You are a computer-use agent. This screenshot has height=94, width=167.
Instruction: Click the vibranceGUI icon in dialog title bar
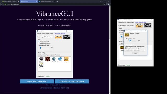pos(125,31)
